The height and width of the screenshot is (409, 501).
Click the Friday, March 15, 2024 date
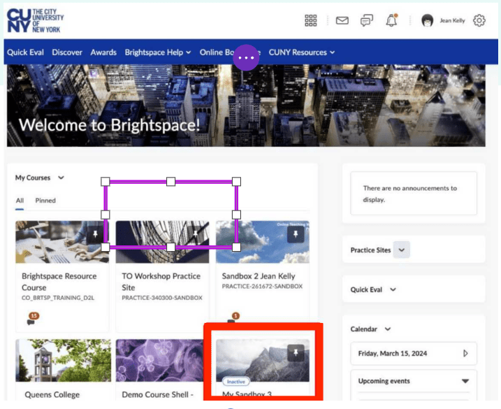click(393, 353)
